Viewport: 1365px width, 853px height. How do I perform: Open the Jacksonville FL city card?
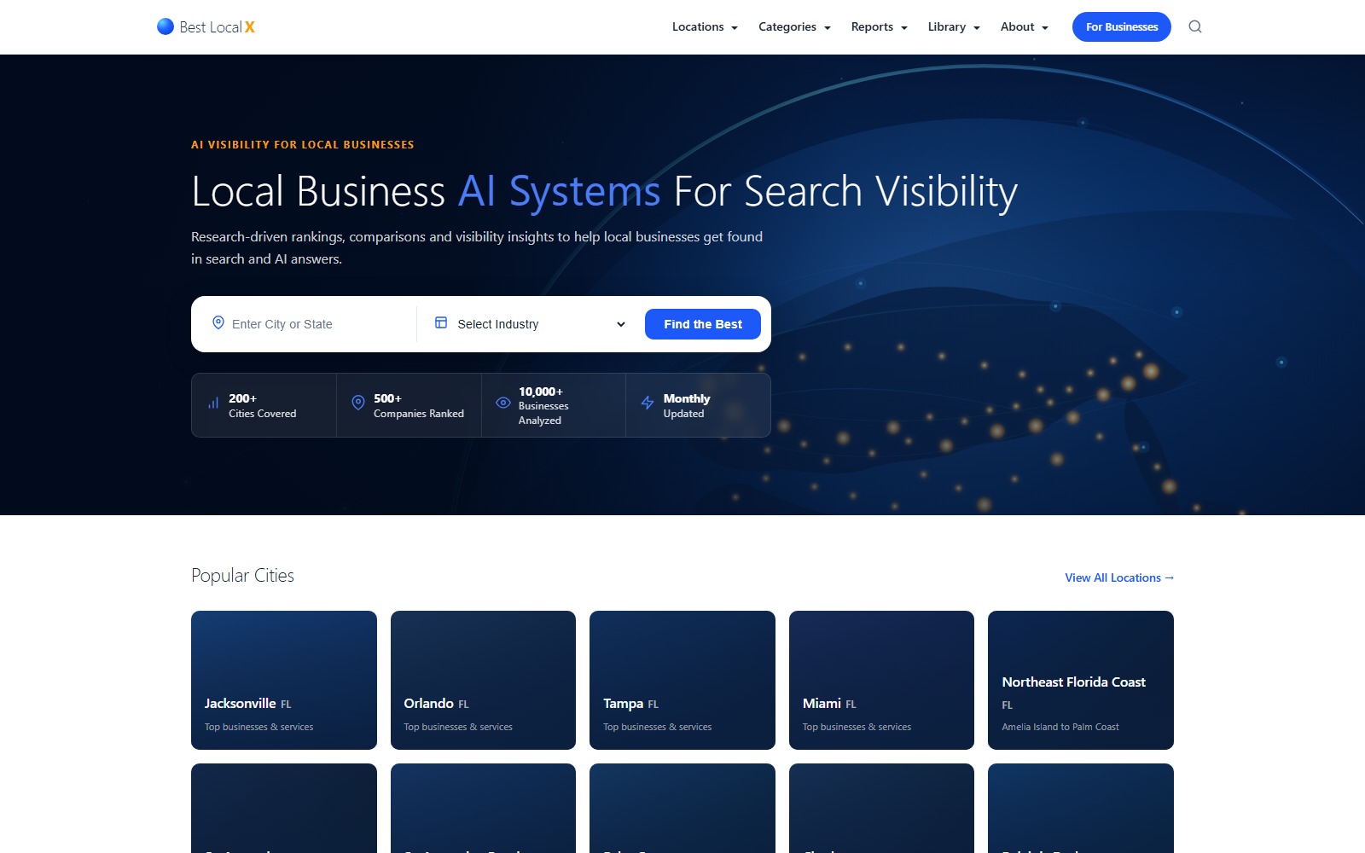point(284,680)
